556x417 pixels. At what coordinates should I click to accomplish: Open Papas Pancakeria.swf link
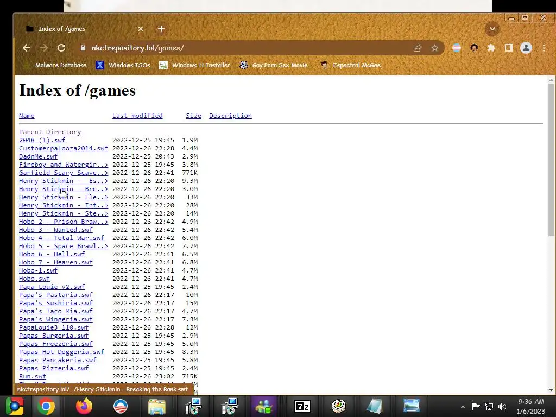(x=58, y=361)
